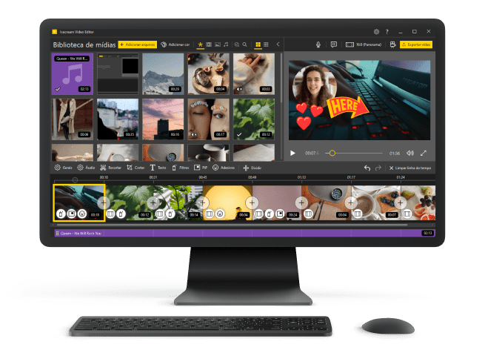Select the green leaves clip thumbnail
The width and height of the screenshot is (485, 356).
pyautogui.click(x=254, y=119)
